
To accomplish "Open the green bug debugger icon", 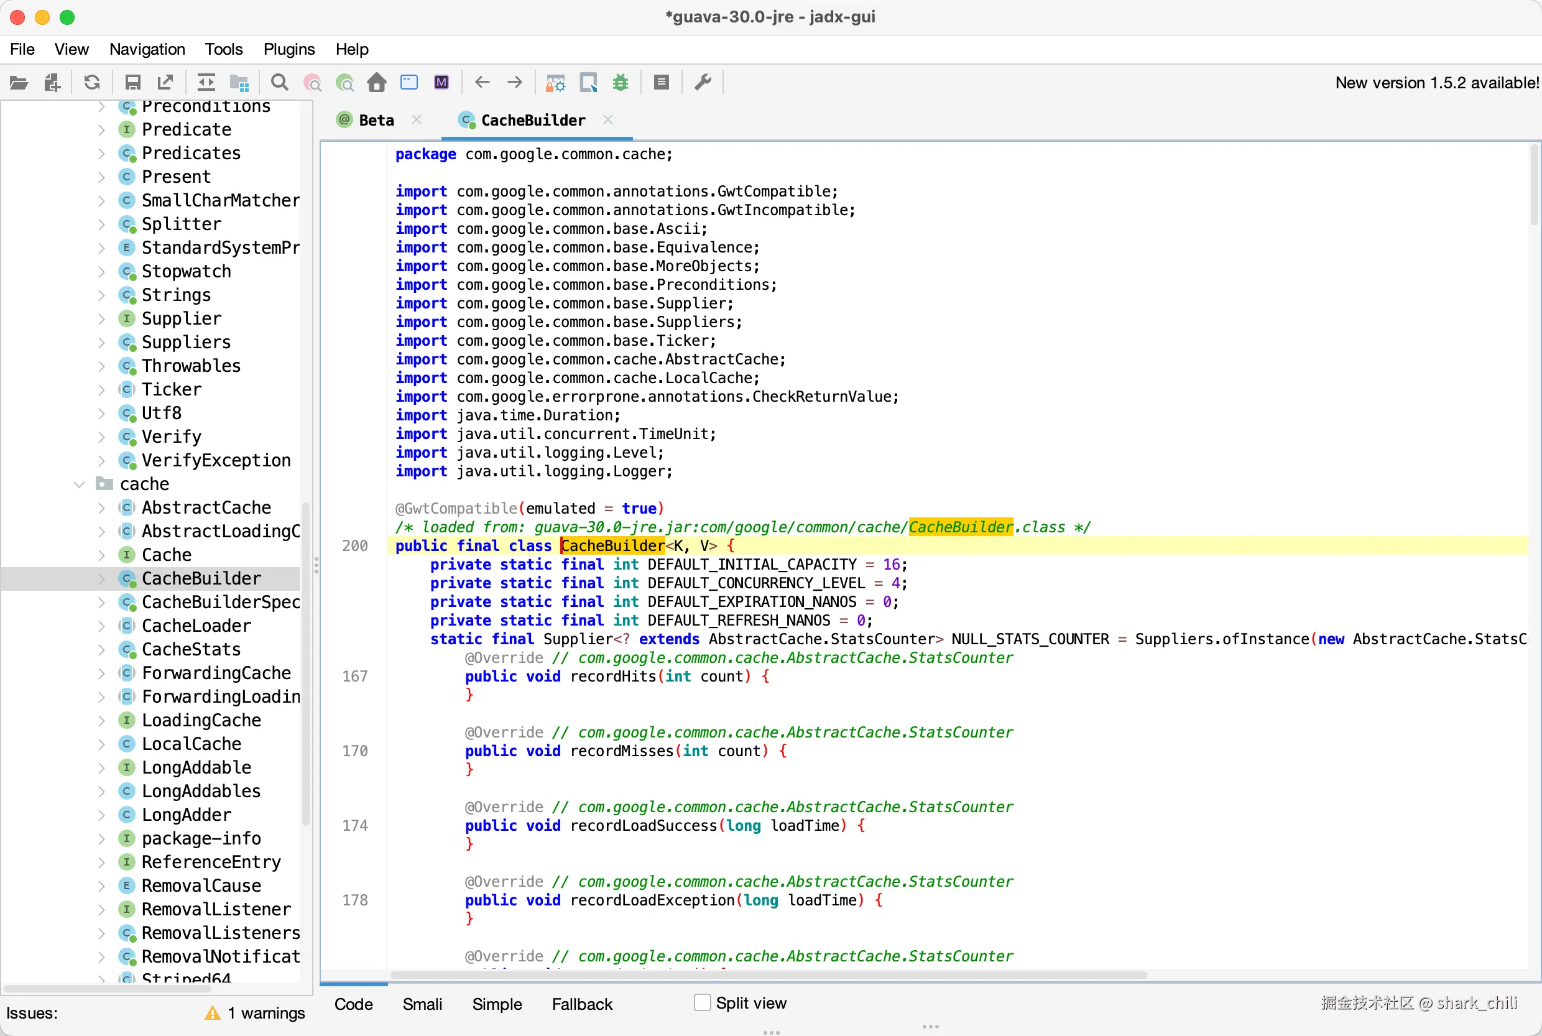I will (621, 83).
